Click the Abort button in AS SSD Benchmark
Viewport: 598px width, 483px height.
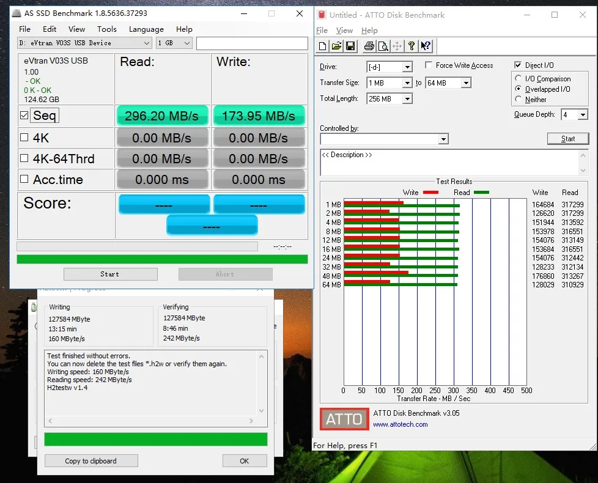pos(225,274)
